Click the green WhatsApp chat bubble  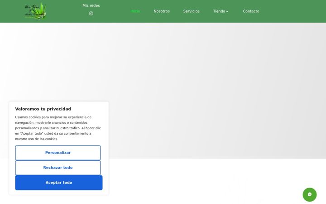(x=310, y=194)
